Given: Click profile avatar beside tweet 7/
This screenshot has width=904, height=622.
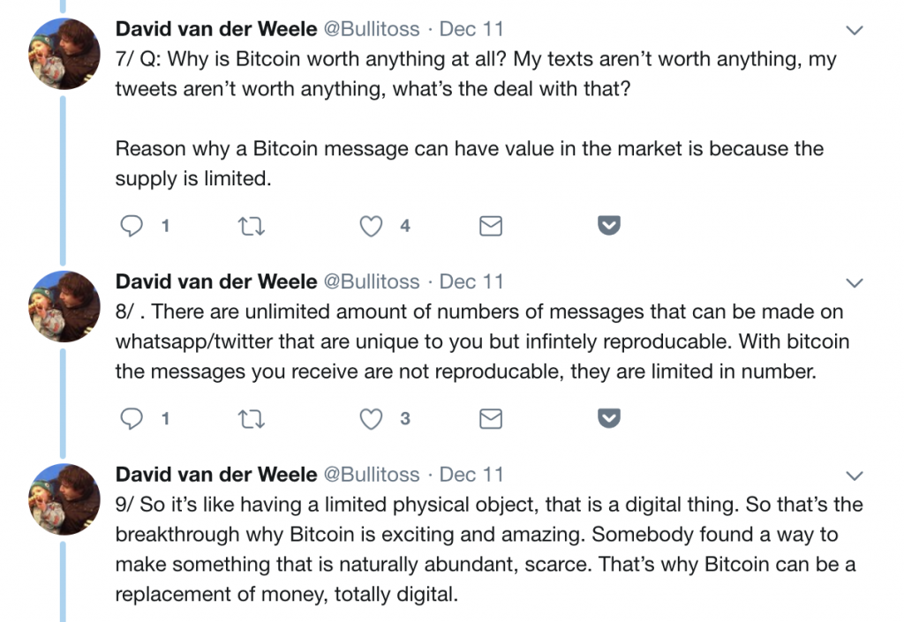Looking at the screenshot, I should 64,53.
